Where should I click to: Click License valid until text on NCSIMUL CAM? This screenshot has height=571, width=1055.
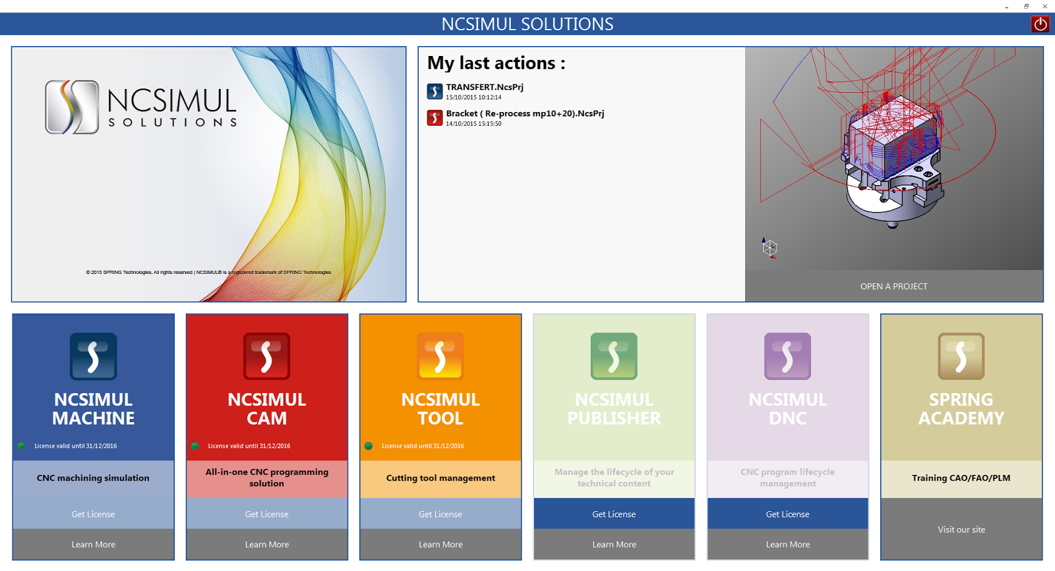pos(249,446)
